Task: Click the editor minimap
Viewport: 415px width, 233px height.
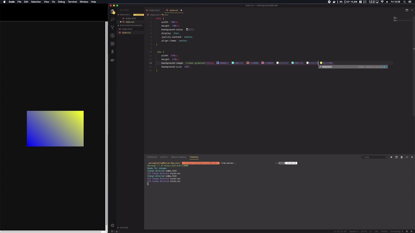Action: [x=402, y=19]
